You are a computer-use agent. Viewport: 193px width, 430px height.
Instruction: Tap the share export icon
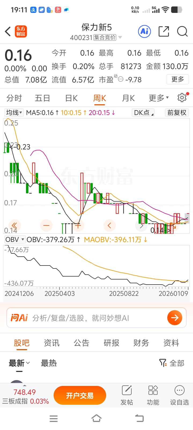[164, 31]
